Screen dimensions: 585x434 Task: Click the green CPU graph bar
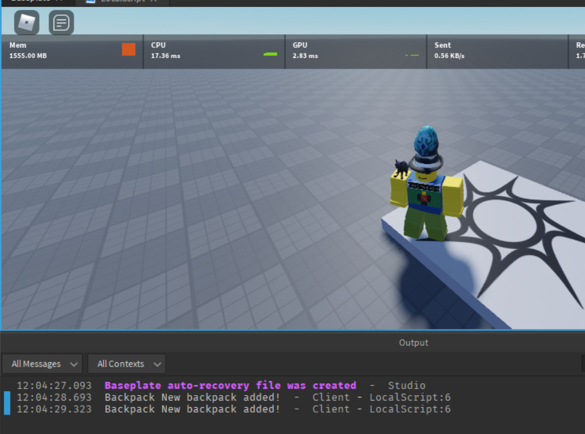tap(270, 54)
